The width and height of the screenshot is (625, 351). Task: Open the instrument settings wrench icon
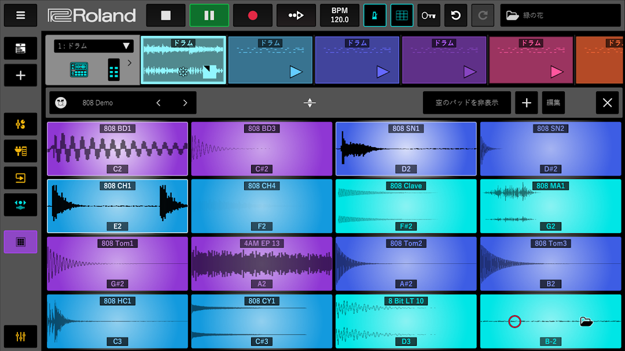coord(20,124)
